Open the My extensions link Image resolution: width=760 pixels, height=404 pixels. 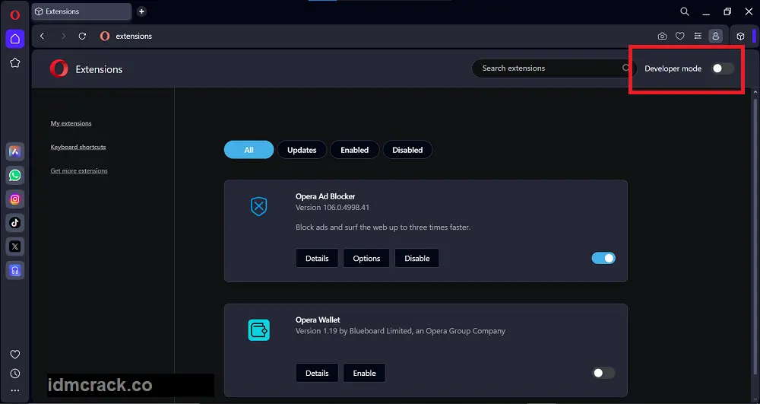(x=71, y=123)
